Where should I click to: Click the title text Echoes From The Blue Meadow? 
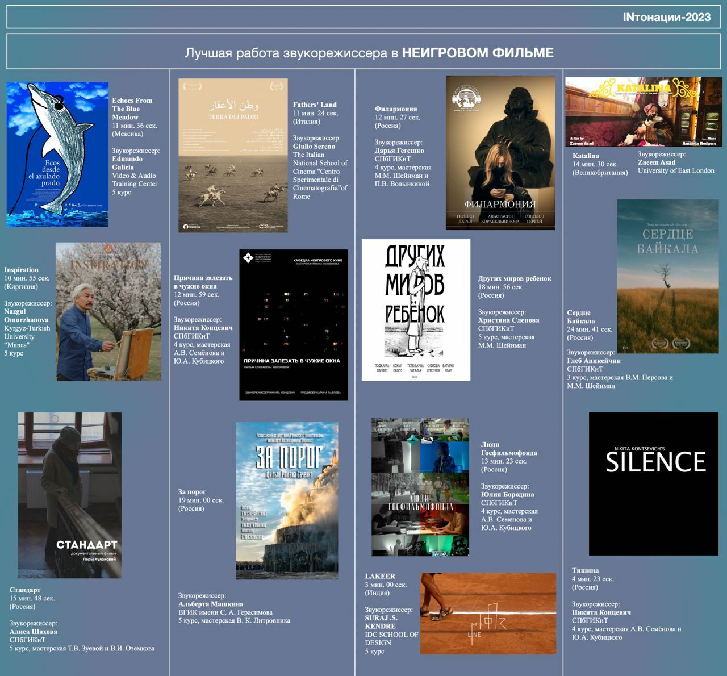132,109
